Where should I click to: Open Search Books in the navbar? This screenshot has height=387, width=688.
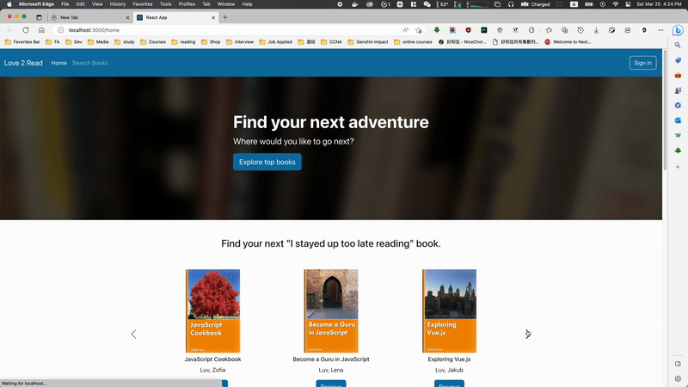point(90,63)
